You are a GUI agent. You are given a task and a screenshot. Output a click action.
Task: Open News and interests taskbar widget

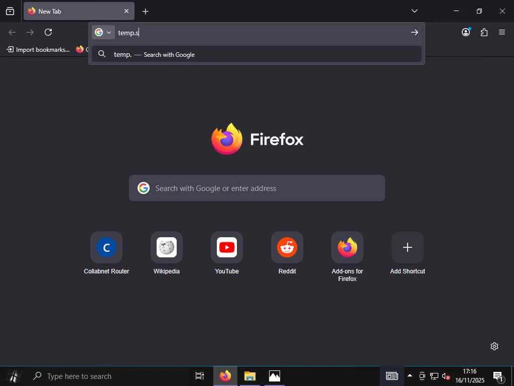(392, 376)
